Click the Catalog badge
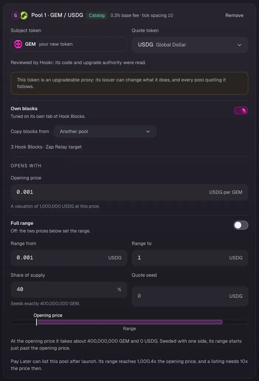Screen dimensions: 259x381 tap(97, 15)
